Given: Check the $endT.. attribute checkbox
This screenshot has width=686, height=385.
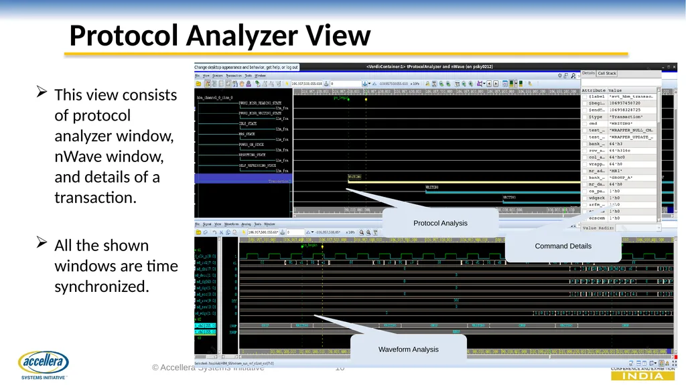Looking at the screenshot, I should pyautogui.click(x=585, y=110).
